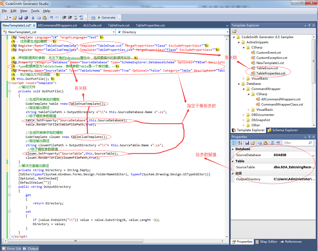Open Template Explorer panel options dropdown

click(x=305, y=25)
